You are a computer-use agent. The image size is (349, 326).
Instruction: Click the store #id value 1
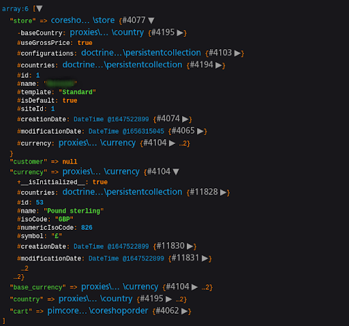[x=37, y=75]
